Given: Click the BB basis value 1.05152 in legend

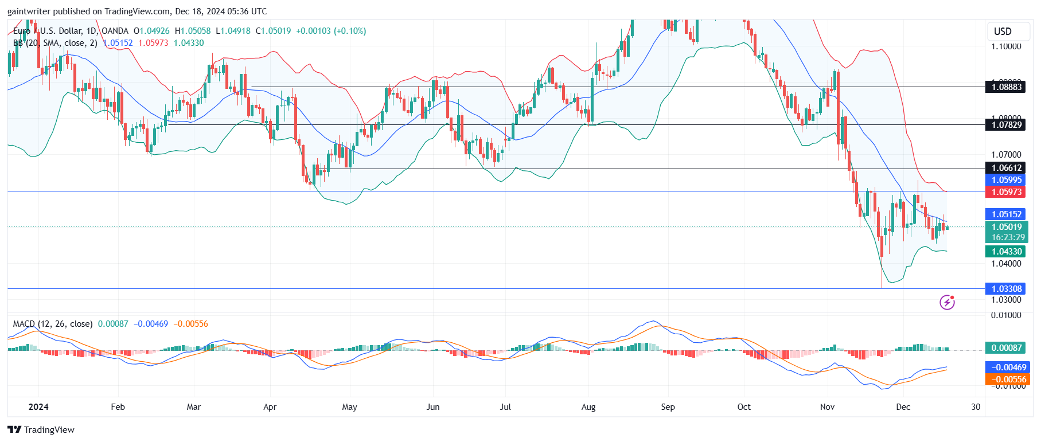Looking at the screenshot, I should coord(118,43).
